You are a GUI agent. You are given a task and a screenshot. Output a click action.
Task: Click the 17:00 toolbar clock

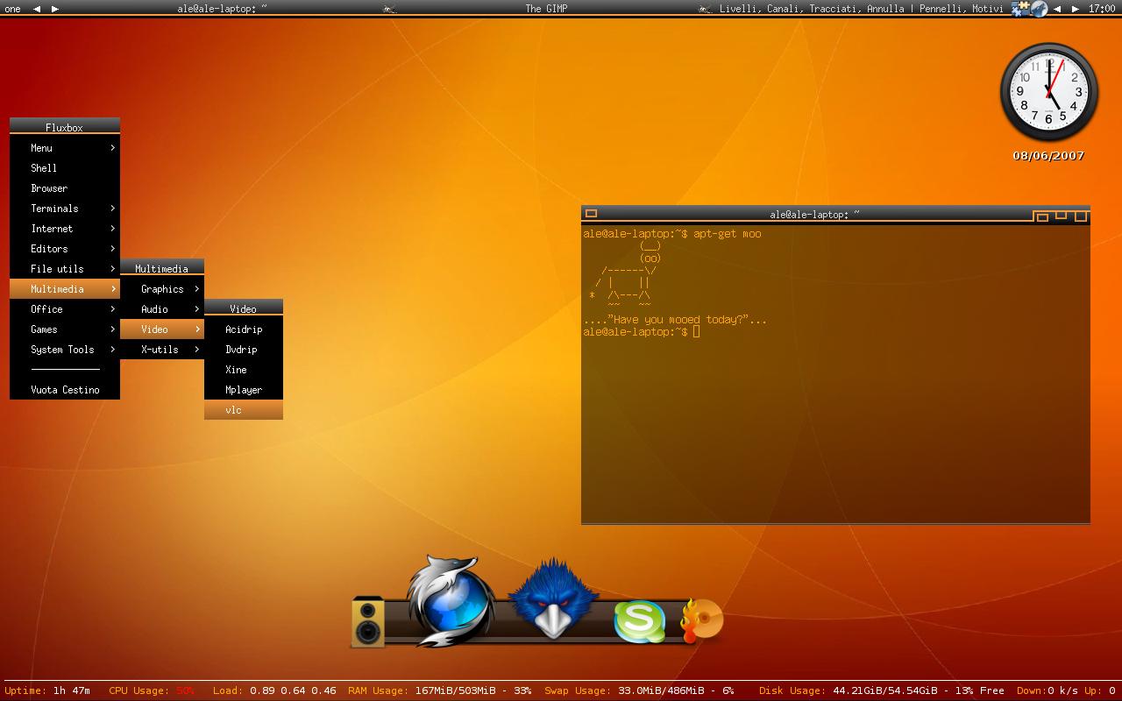pos(1102,9)
